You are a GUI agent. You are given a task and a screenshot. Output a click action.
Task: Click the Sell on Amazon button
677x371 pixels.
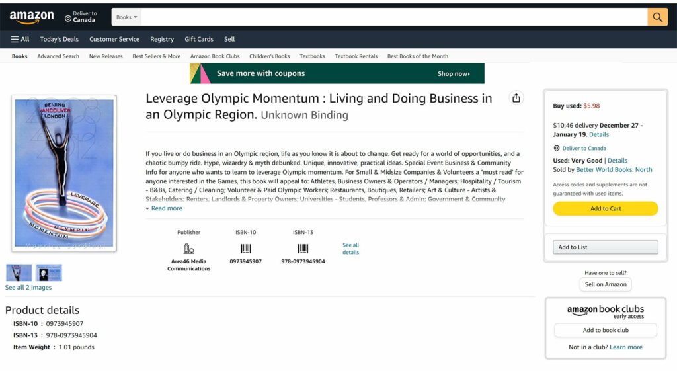click(605, 284)
